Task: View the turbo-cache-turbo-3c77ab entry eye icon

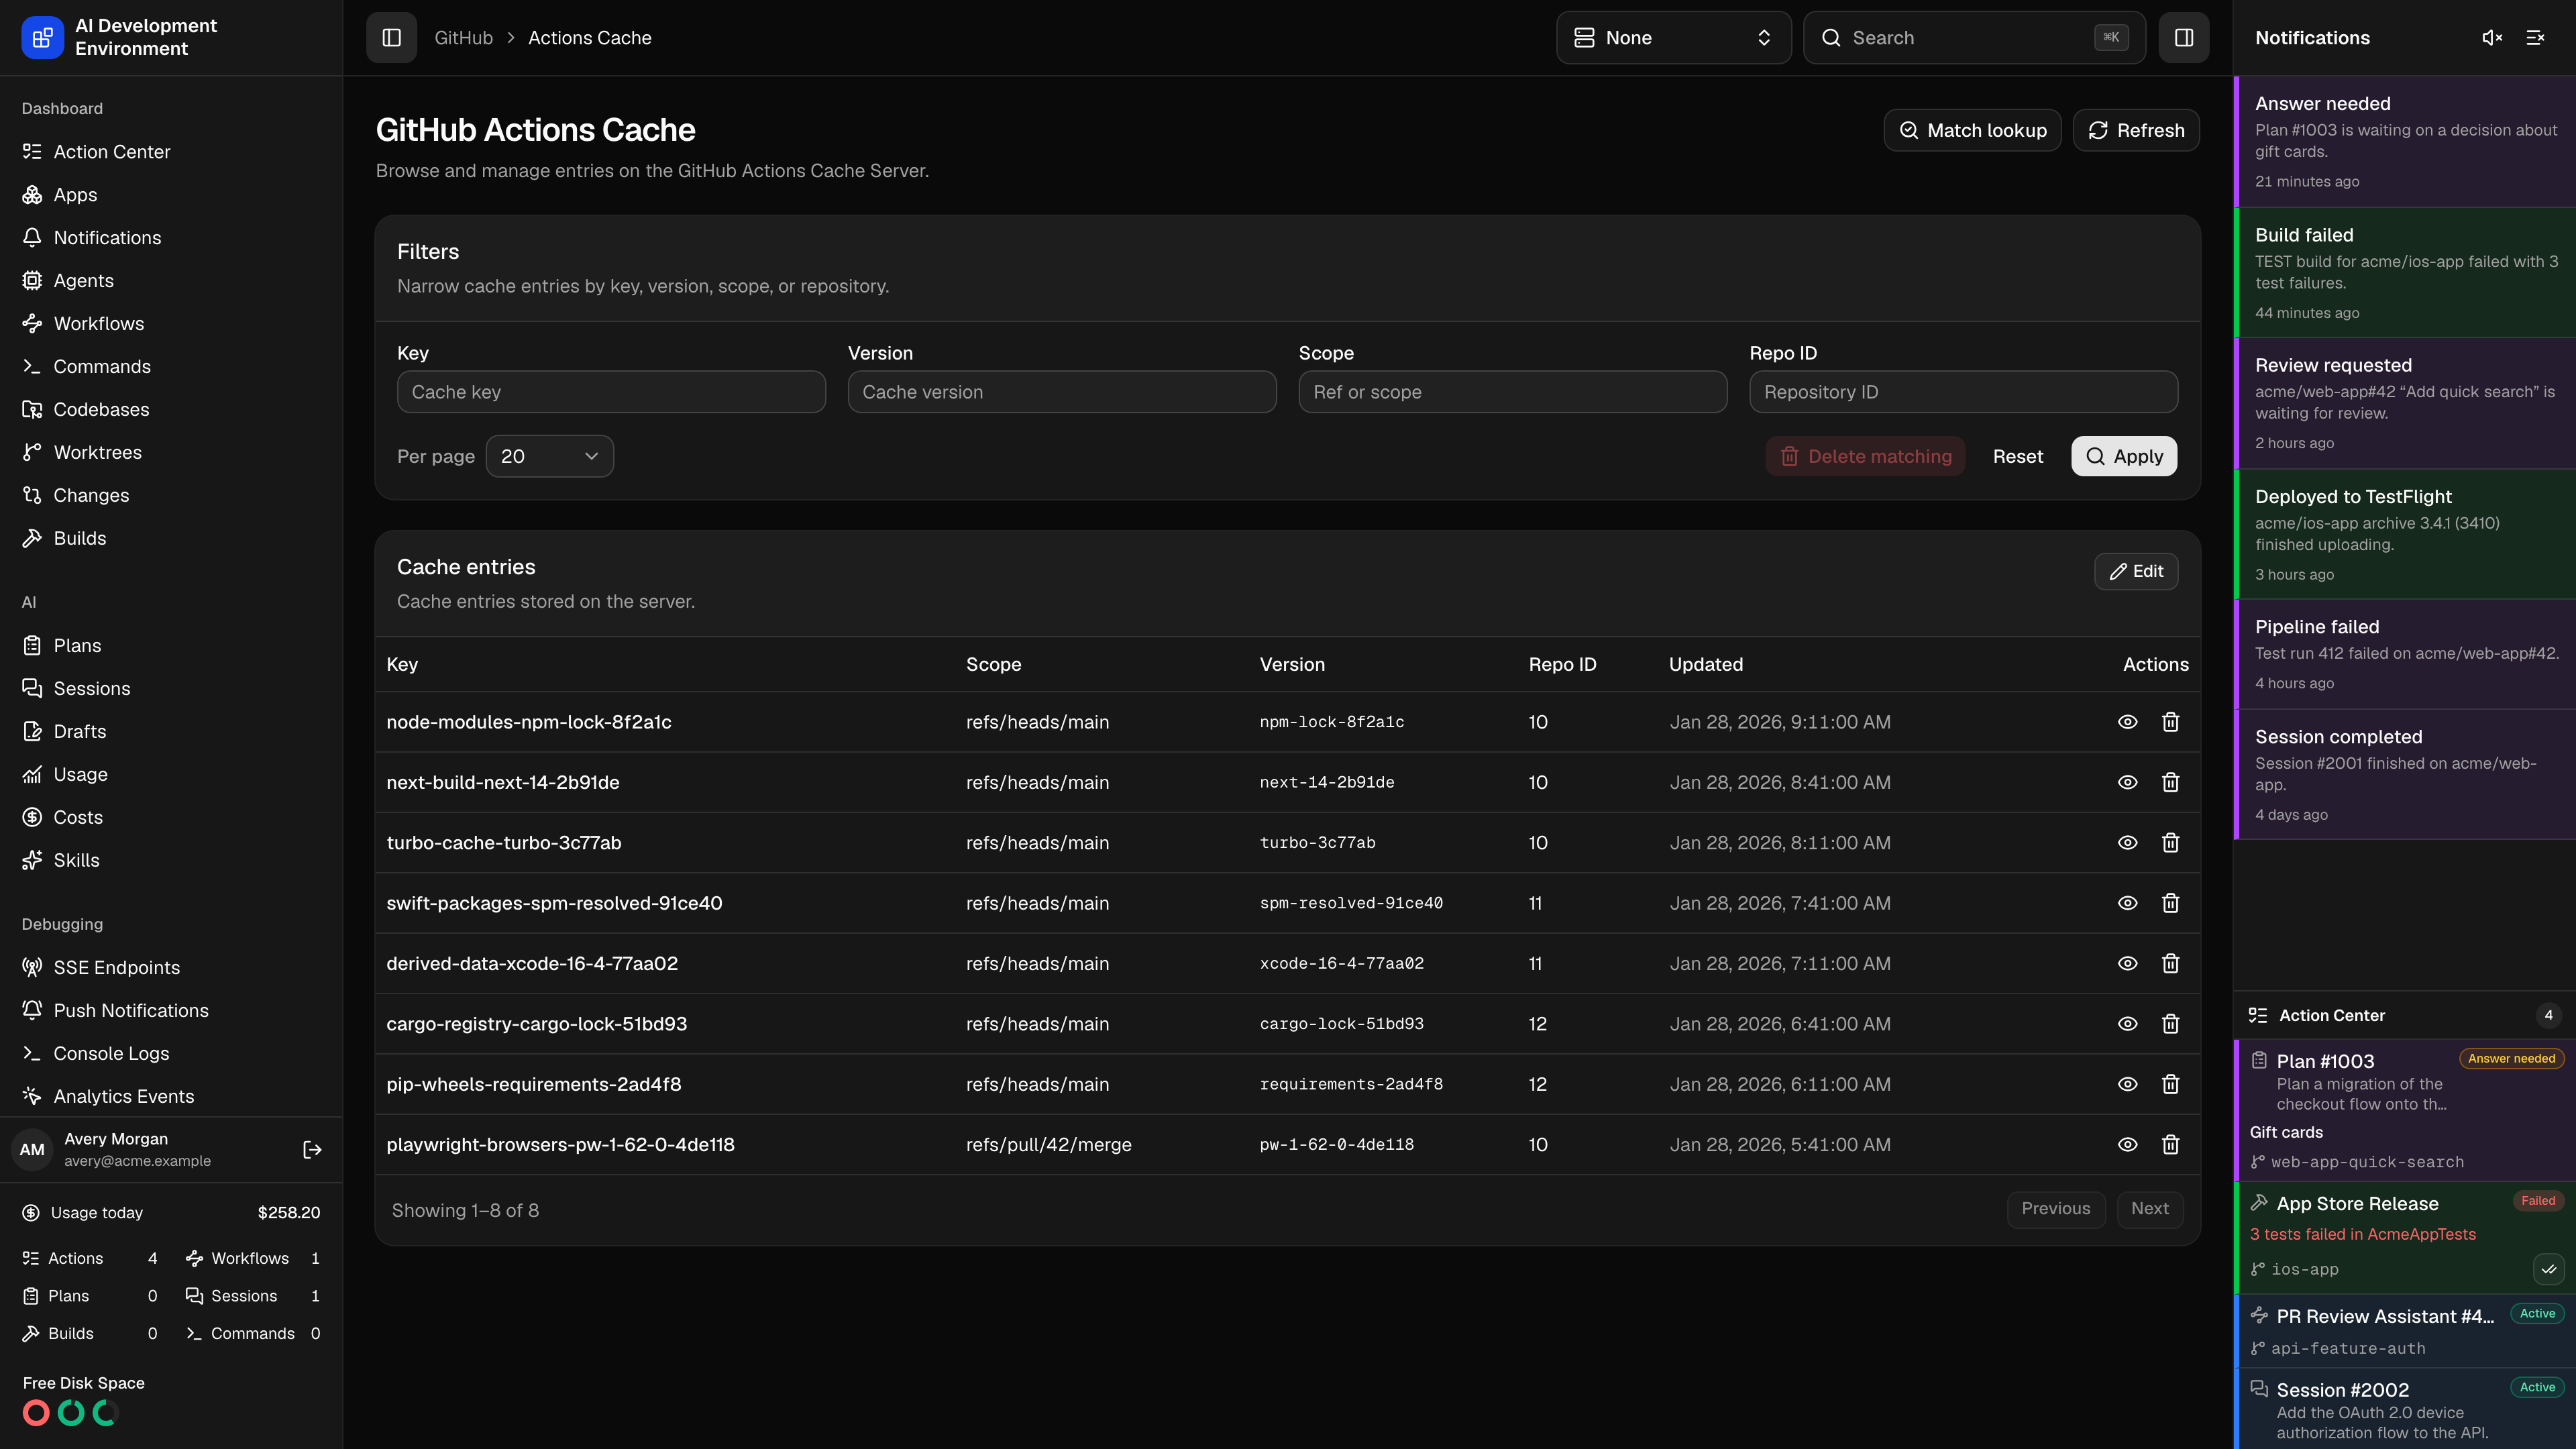Action: 2127,843
